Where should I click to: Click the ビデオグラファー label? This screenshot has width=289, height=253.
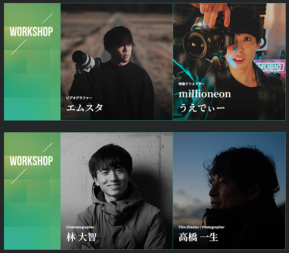[79, 98]
